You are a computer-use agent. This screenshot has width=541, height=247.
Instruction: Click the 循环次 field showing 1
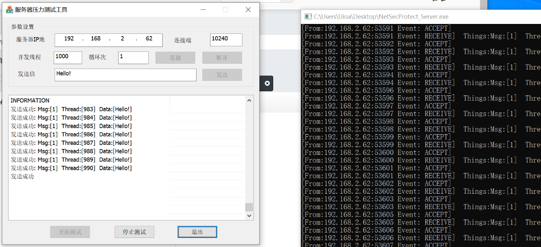(133, 58)
